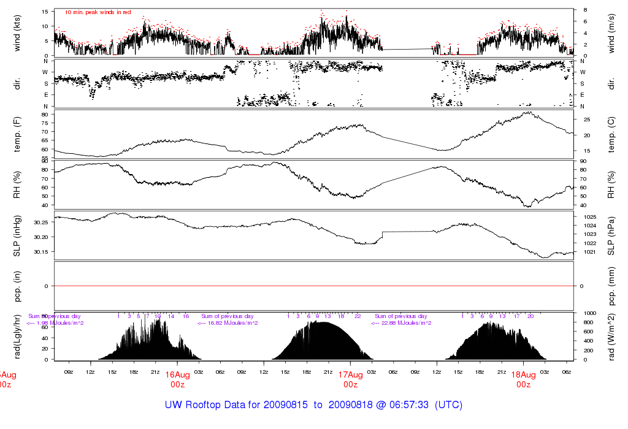Click the '18Aug' date label
Image resolution: width=628 pixels, height=429 pixels.
click(x=524, y=375)
